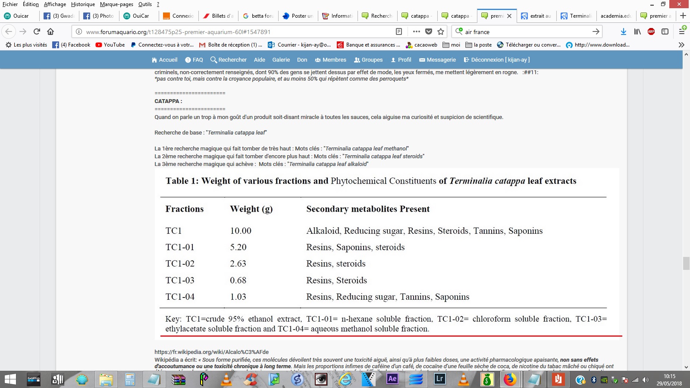This screenshot has width=690, height=388.
Task: Go to forum Accueil
Action: (x=164, y=60)
